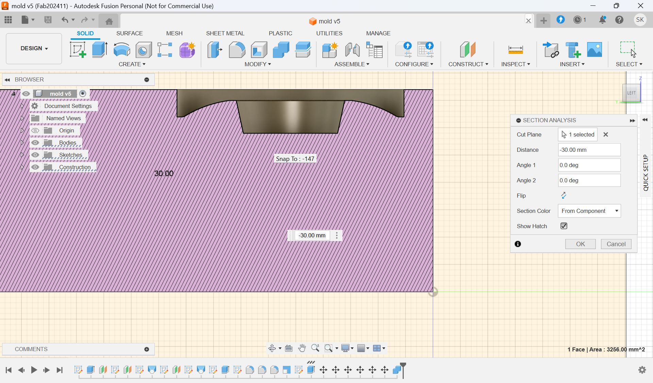
Task: Clear the Cut Plane selection
Action: pyautogui.click(x=606, y=134)
